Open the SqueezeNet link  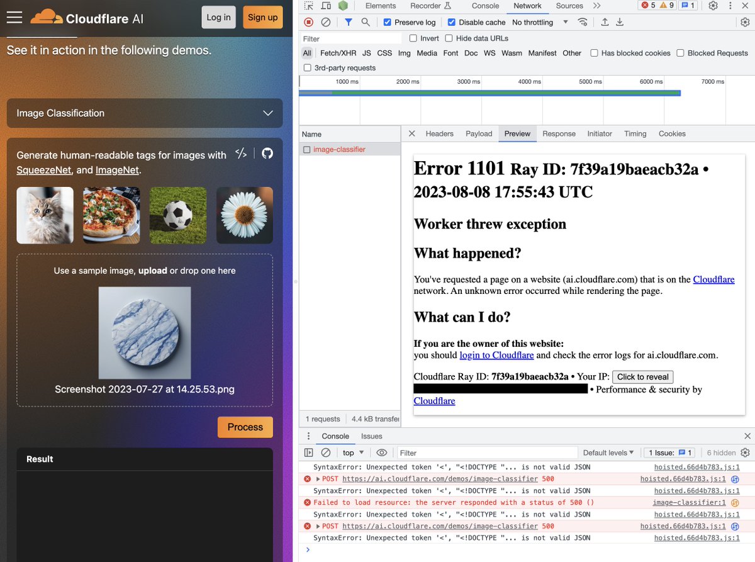point(44,170)
